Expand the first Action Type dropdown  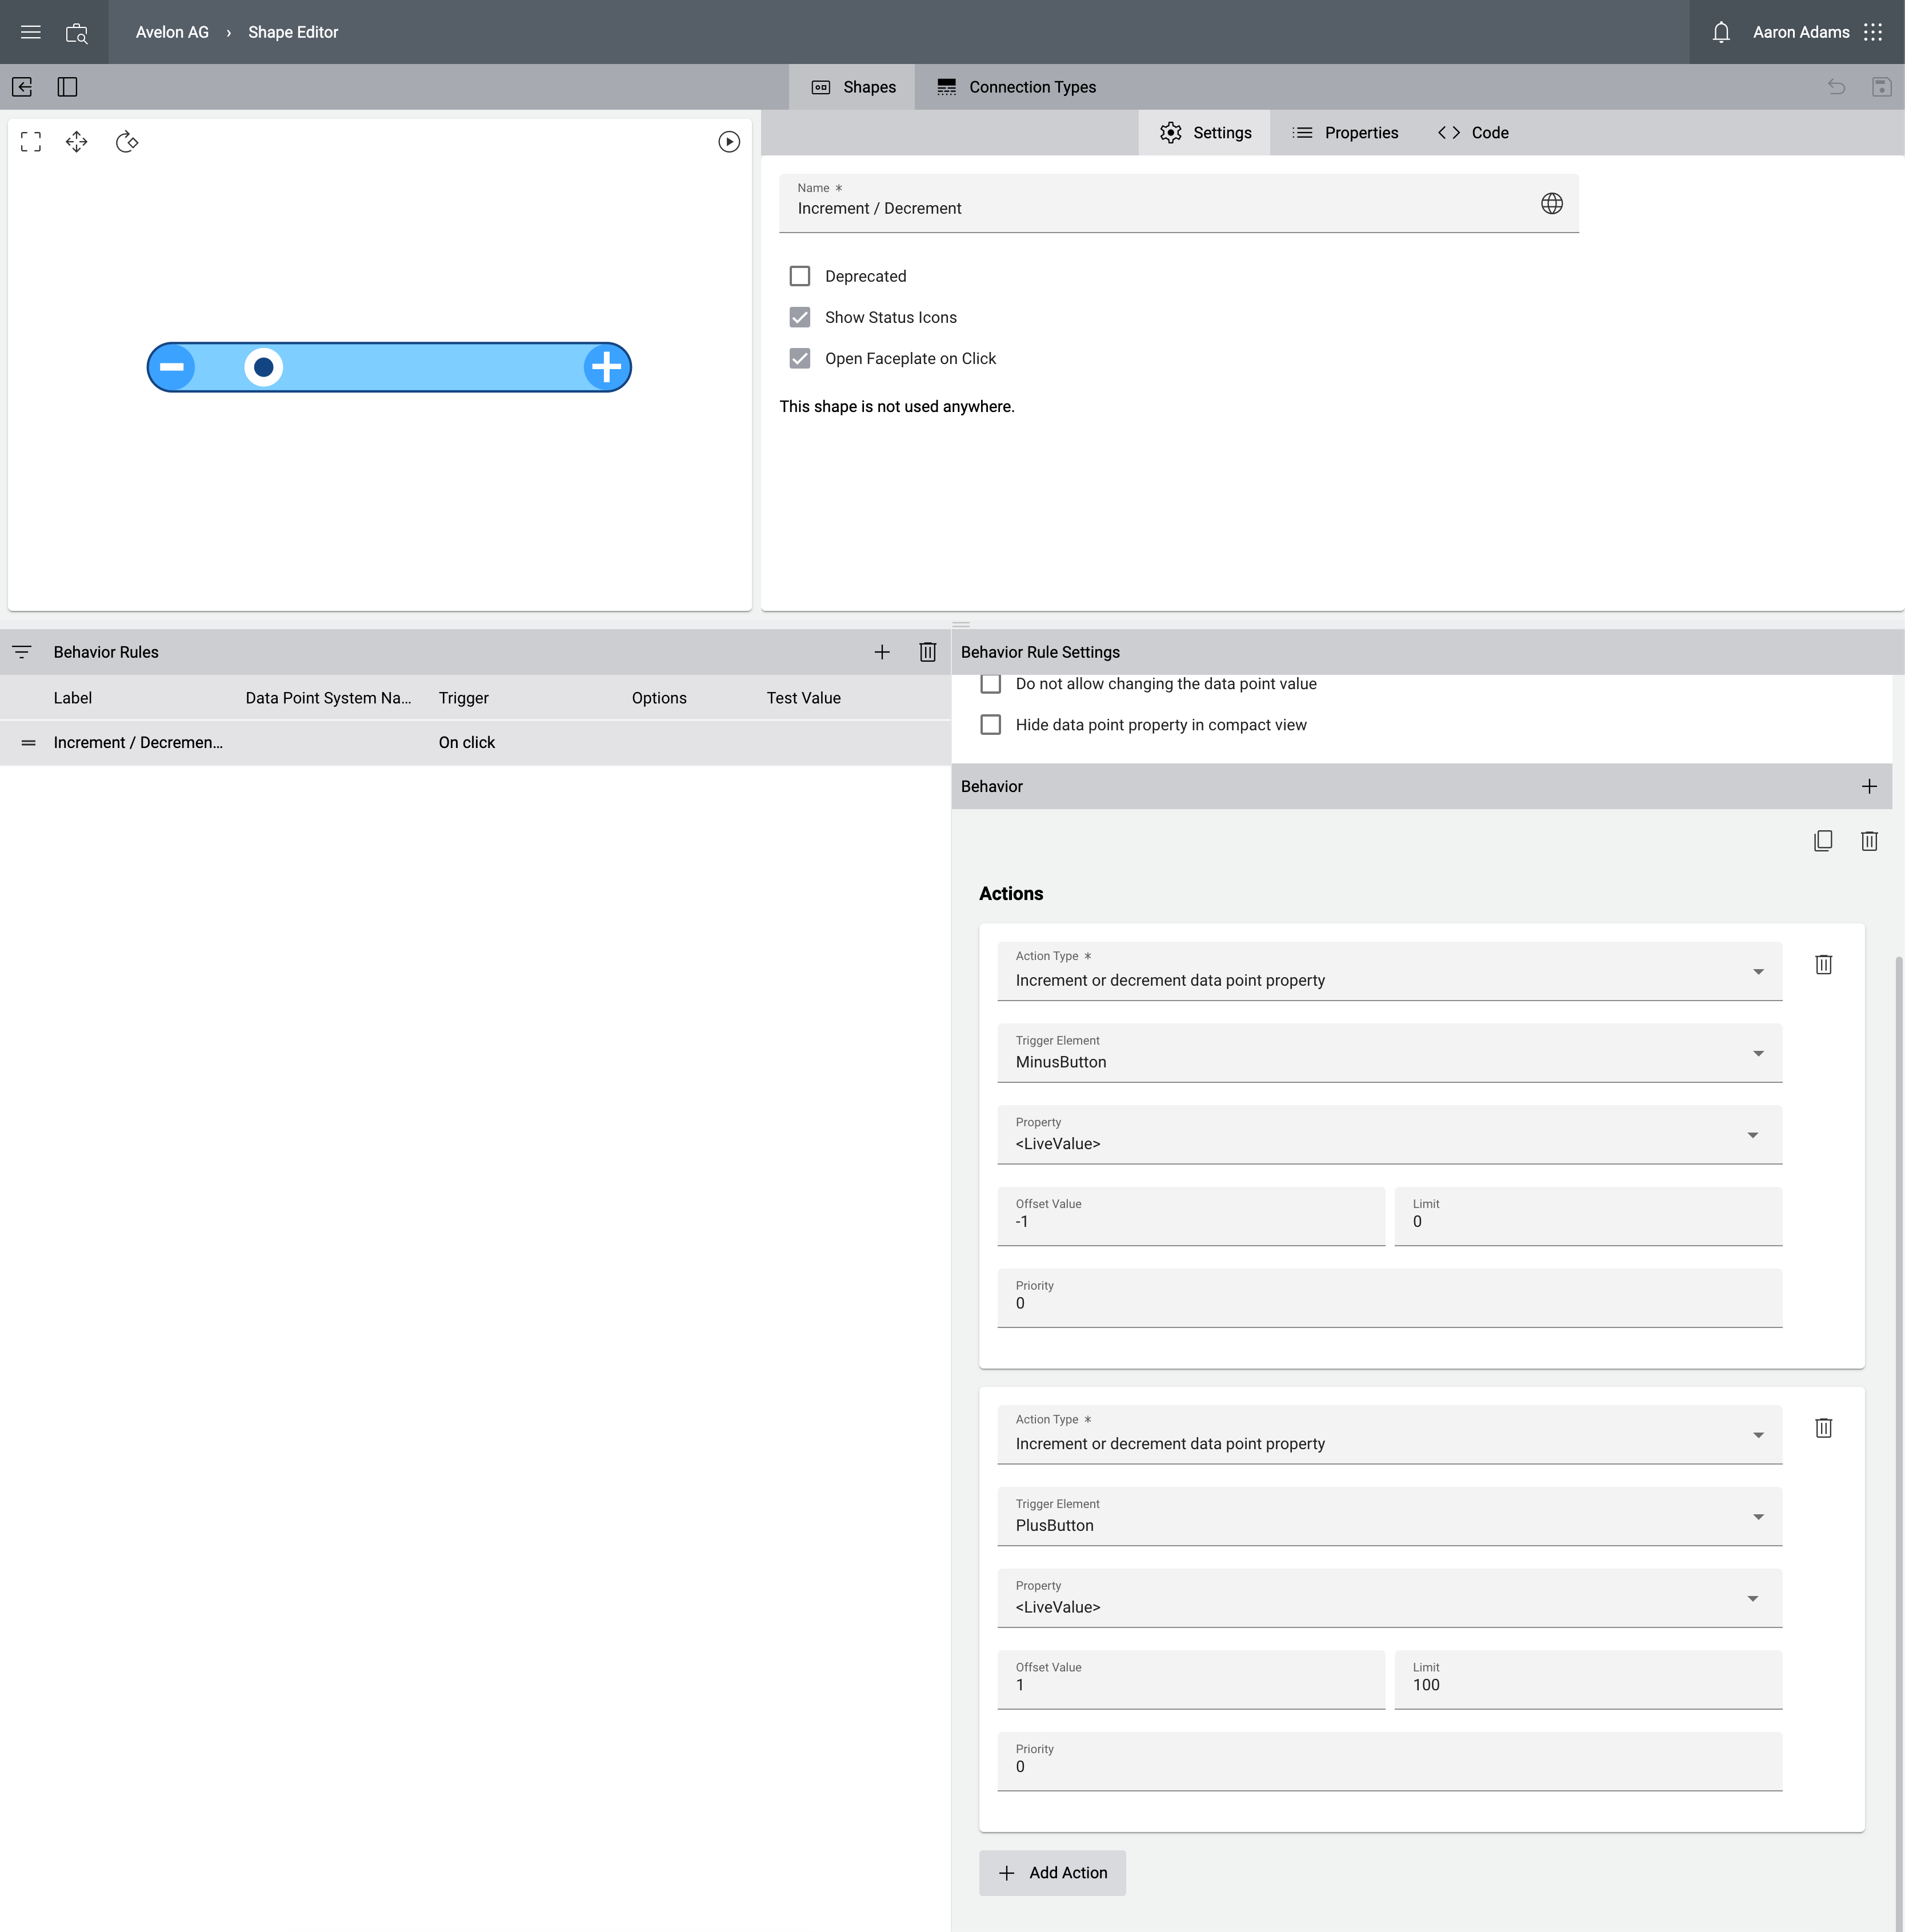pos(1389,971)
